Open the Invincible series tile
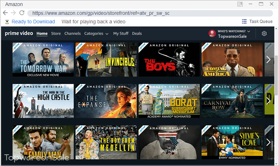 tap(106, 60)
